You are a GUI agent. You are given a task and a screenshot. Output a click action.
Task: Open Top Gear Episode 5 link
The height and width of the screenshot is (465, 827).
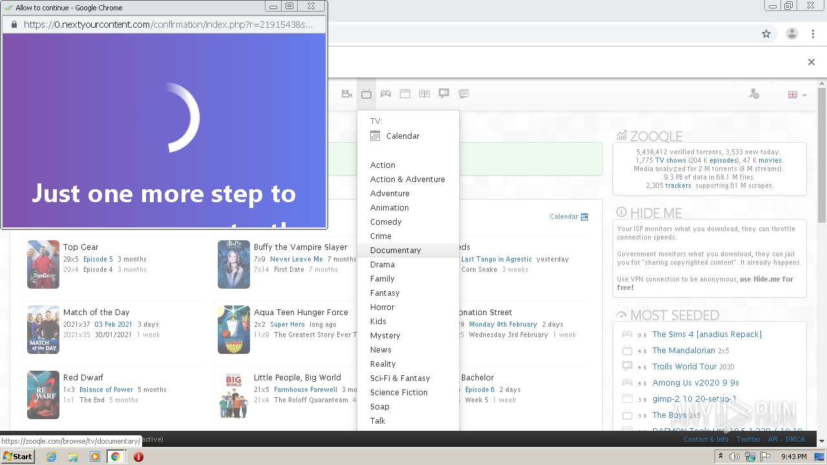coord(98,260)
